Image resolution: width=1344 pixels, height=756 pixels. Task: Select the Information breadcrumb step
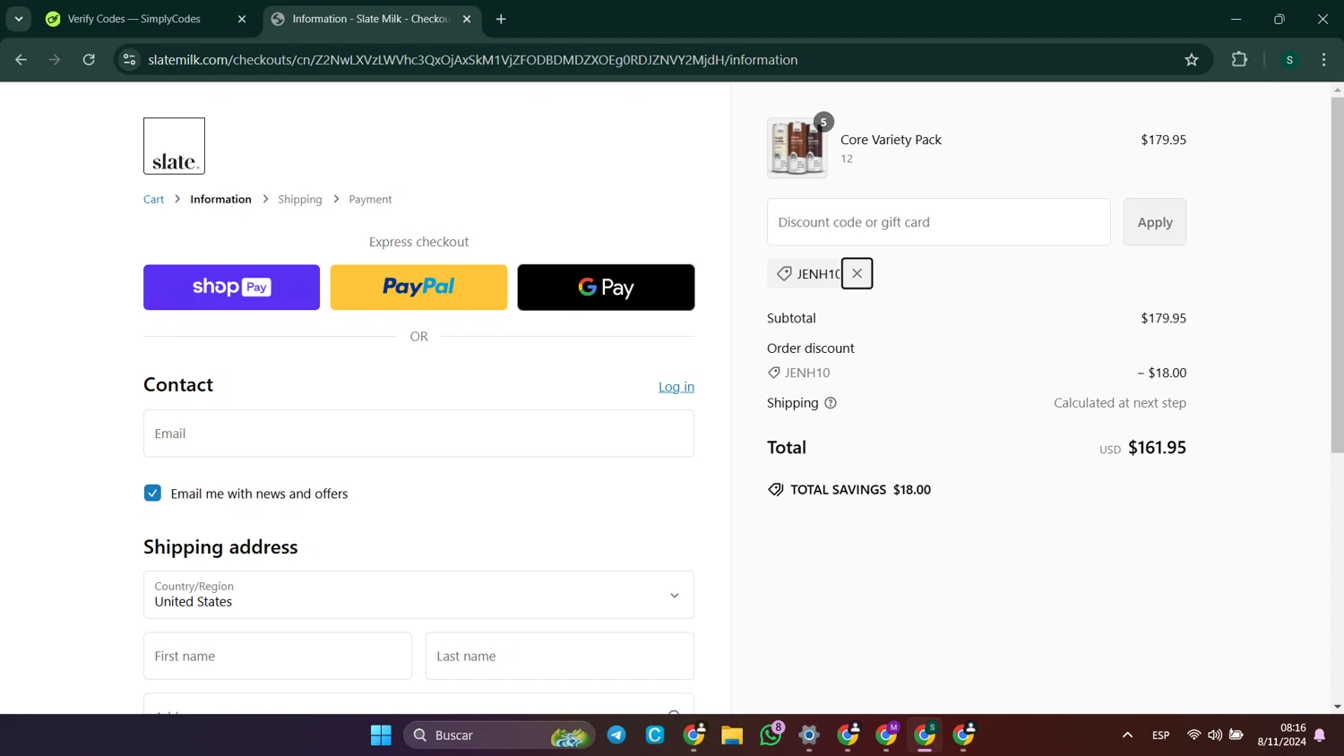coord(220,199)
